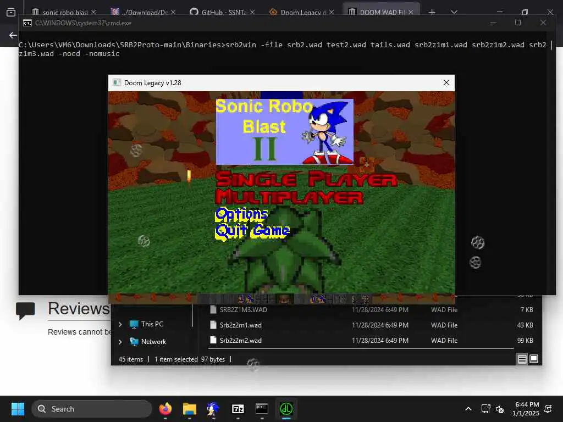Close the sonic robo blast browser tab
The height and width of the screenshot is (422, 563).
point(93,12)
